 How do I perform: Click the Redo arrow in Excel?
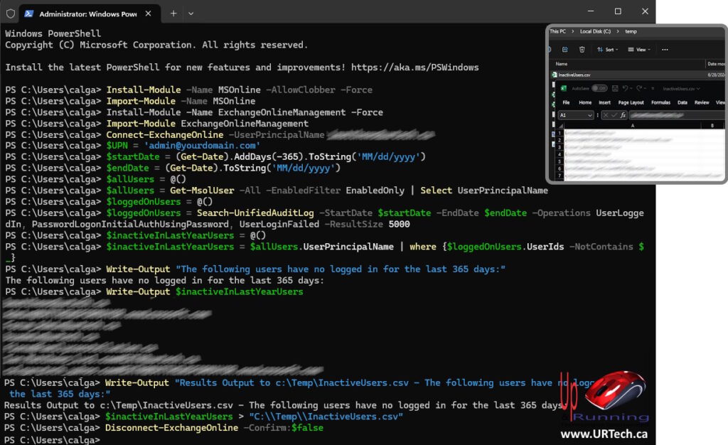click(x=638, y=89)
